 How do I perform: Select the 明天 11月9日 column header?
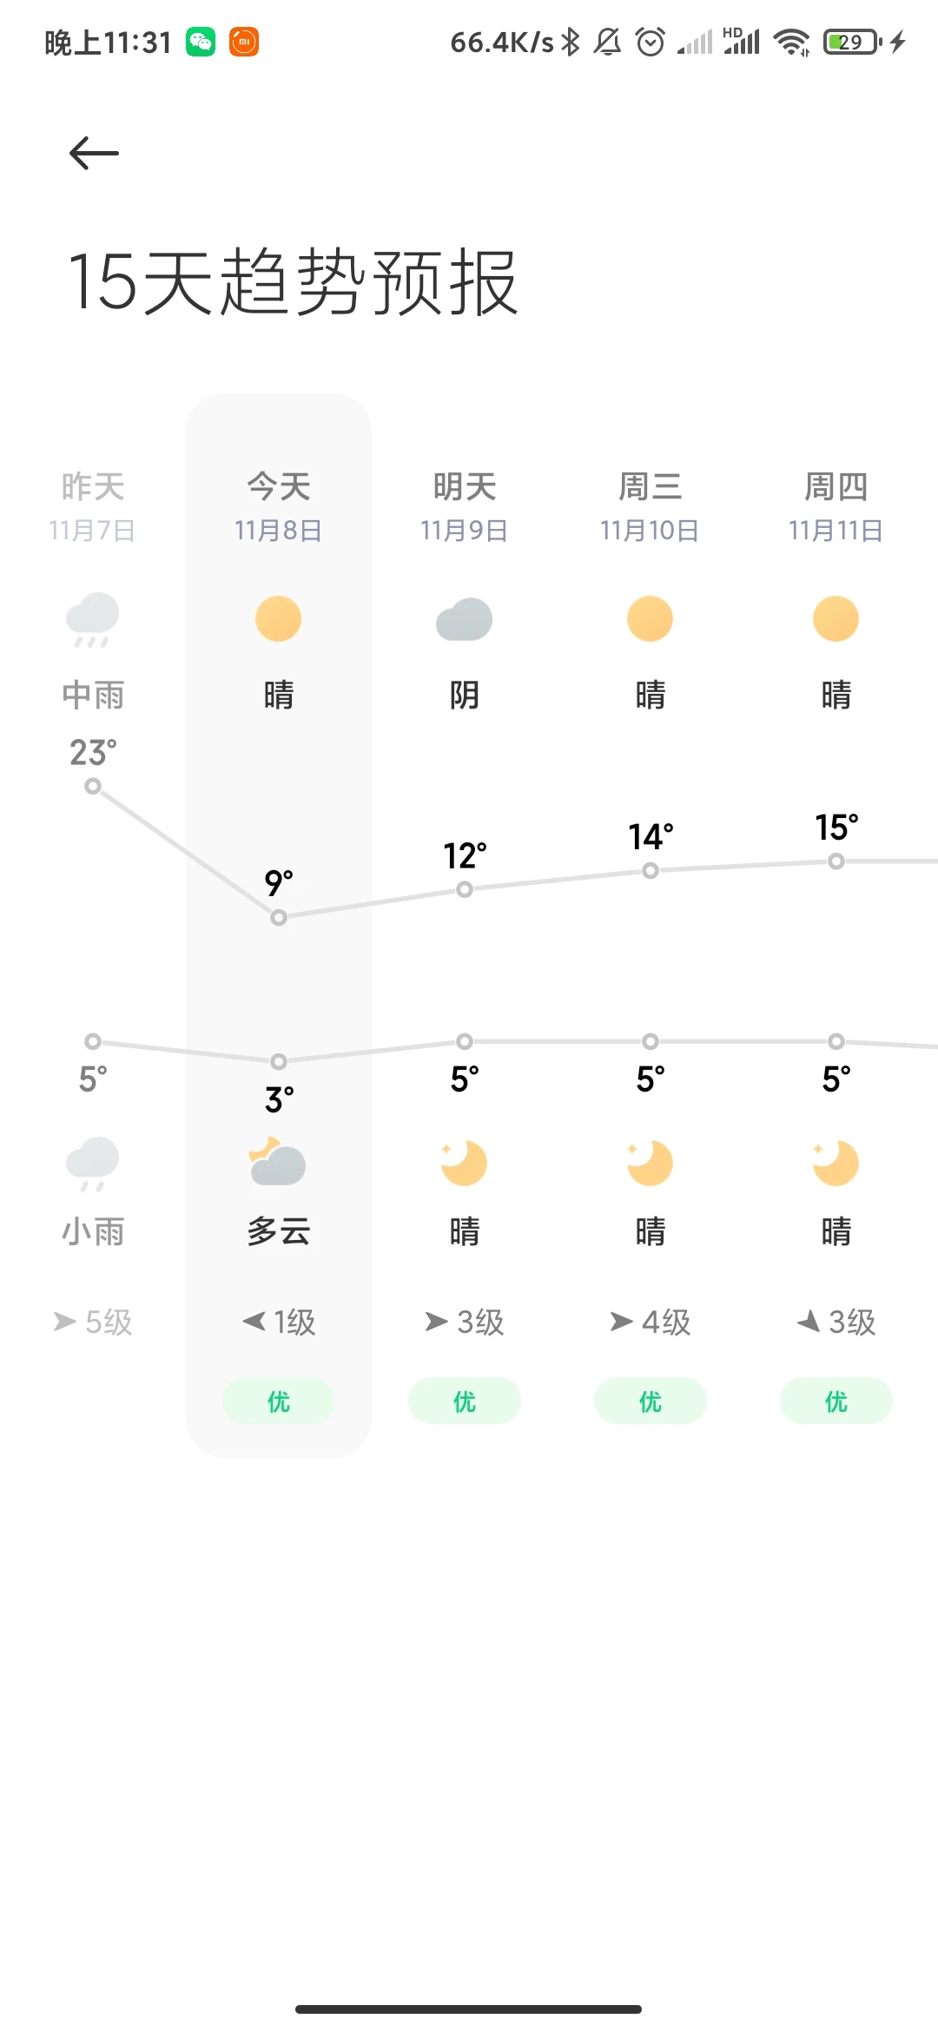pyautogui.click(x=465, y=506)
